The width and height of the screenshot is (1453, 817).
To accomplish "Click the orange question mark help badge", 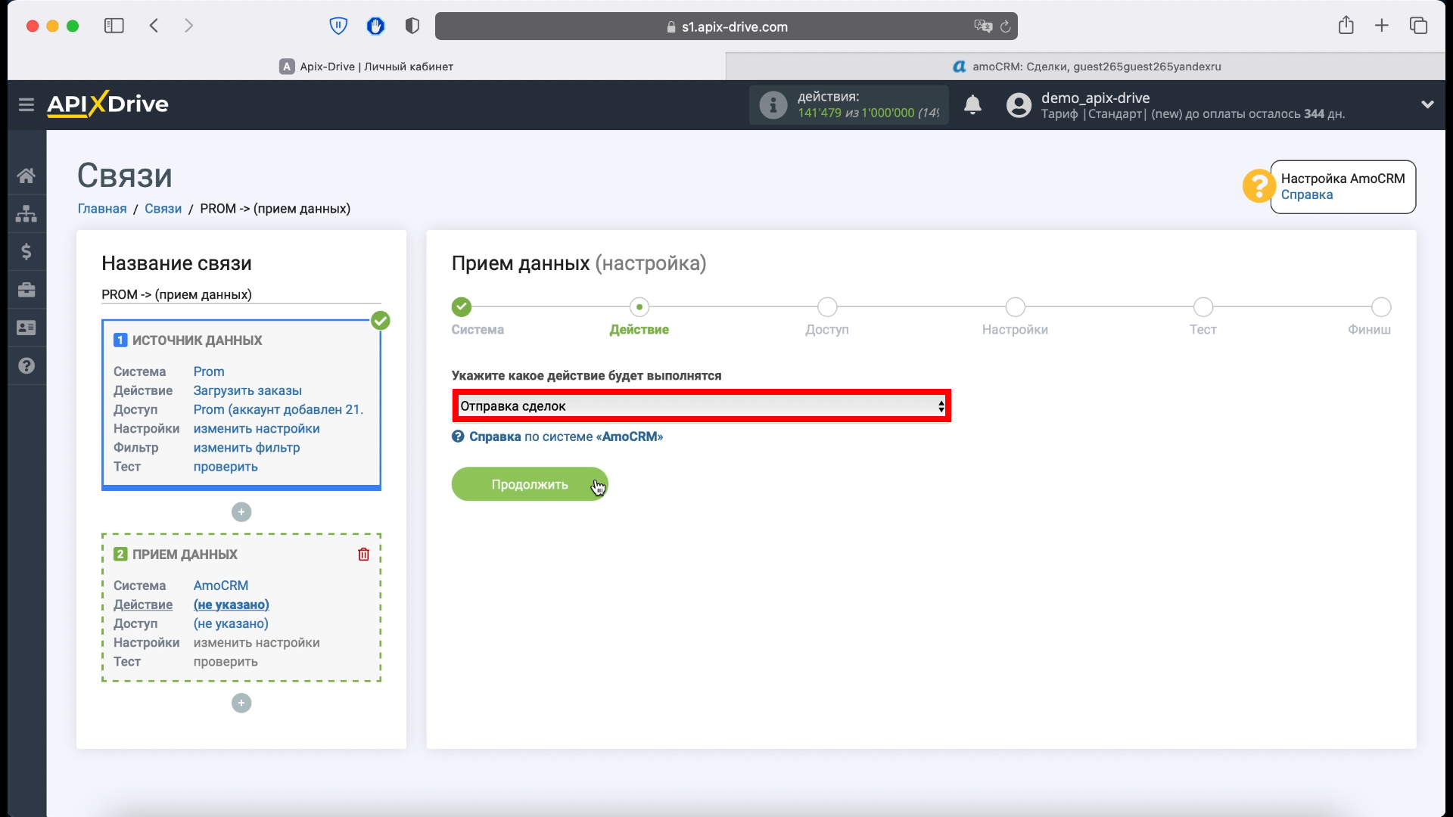I will click(1259, 186).
